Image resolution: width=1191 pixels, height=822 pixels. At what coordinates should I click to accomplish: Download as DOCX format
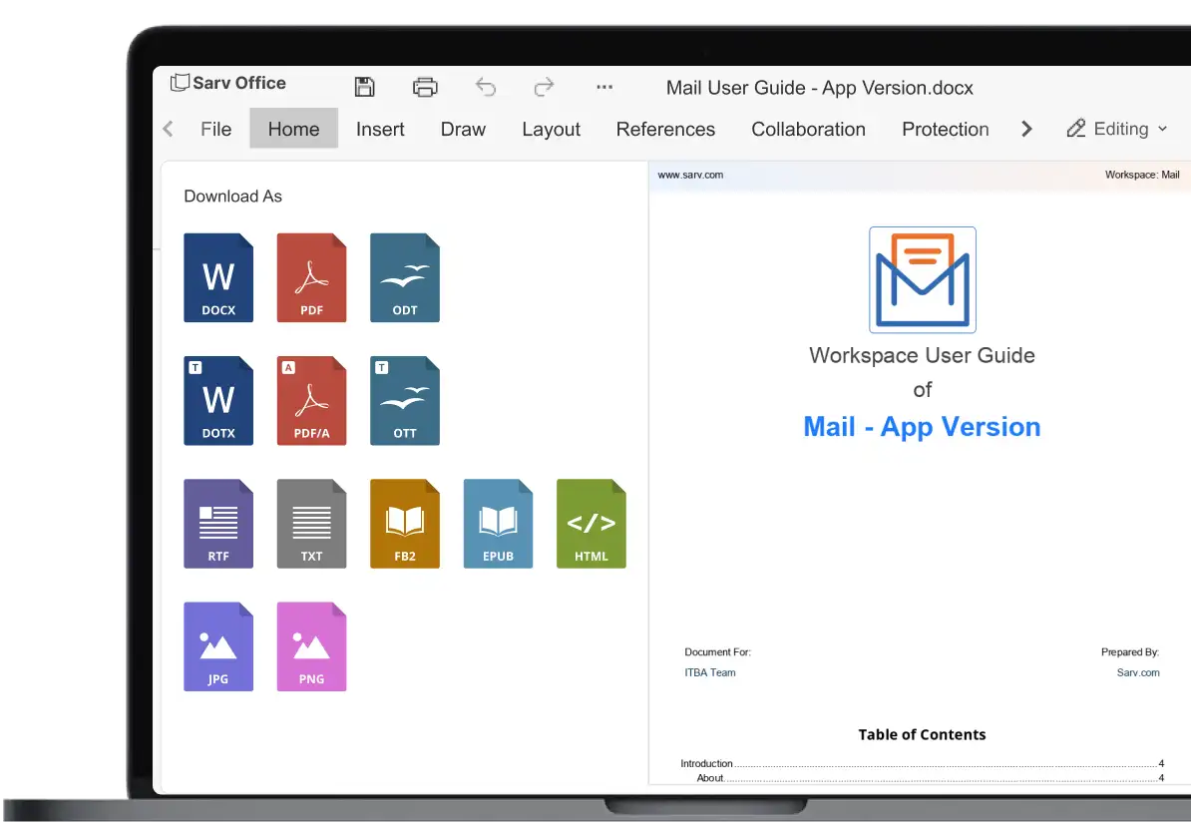[x=218, y=277]
